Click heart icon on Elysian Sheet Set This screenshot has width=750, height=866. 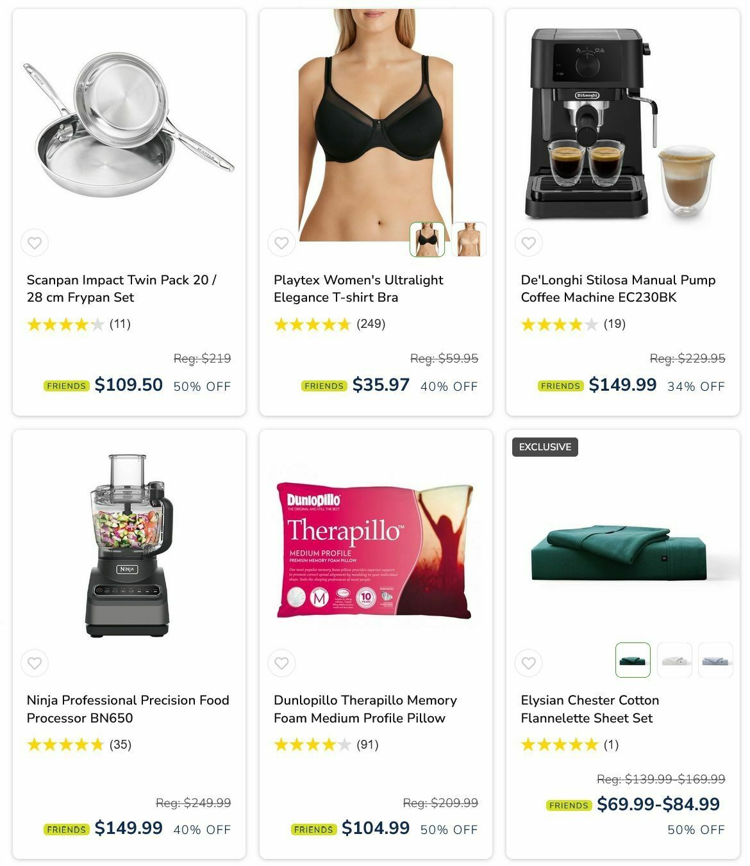(528, 663)
